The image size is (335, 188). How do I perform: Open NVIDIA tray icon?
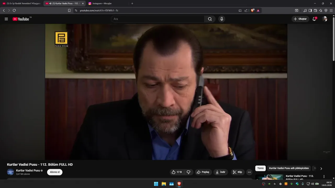tap(269, 184)
